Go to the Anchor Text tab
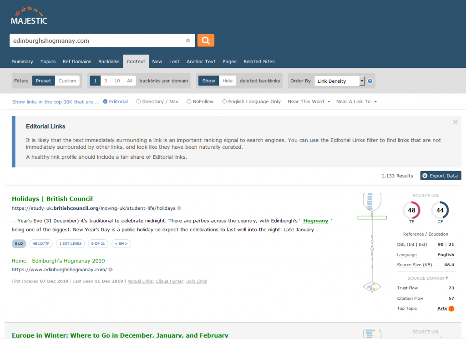 pyautogui.click(x=201, y=61)
